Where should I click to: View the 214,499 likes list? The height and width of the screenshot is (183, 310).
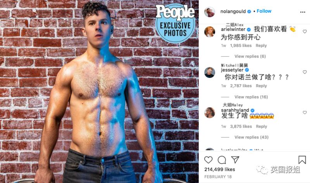pos(220,169)
